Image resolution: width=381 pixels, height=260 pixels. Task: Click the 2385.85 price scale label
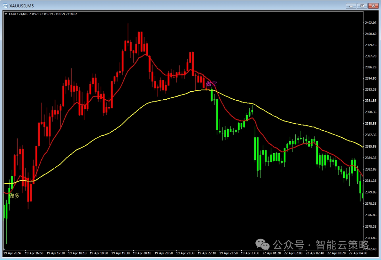pos(370,147)
